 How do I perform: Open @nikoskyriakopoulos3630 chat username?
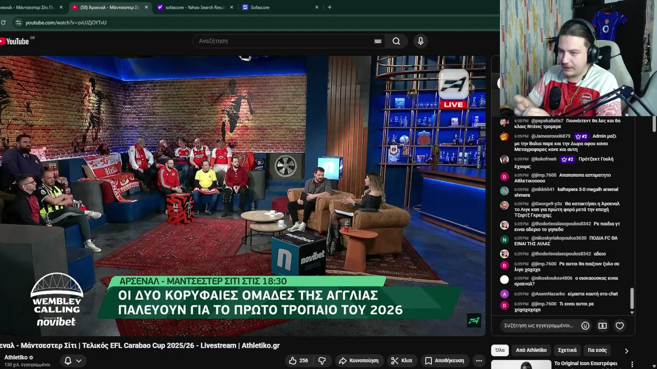(x=559, y=238)
